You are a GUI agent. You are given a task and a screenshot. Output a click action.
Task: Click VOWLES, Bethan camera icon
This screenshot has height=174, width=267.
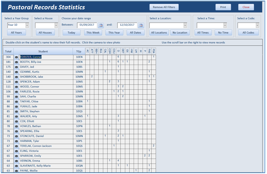(16, 126)
